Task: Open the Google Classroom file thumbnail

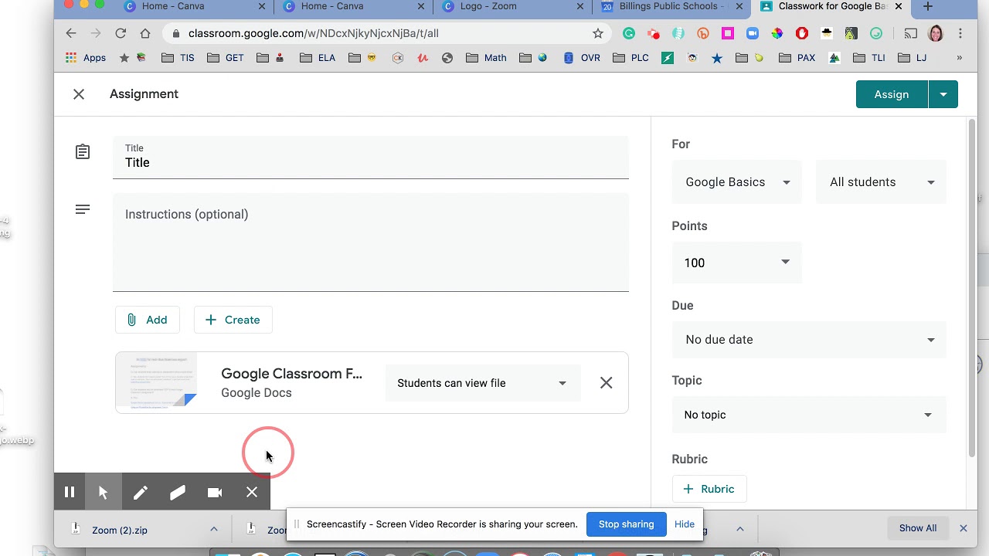Action: click(x=157, y=383)
